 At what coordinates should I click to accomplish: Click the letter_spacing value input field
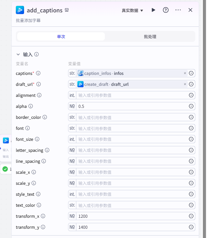[x=132, y=150]
